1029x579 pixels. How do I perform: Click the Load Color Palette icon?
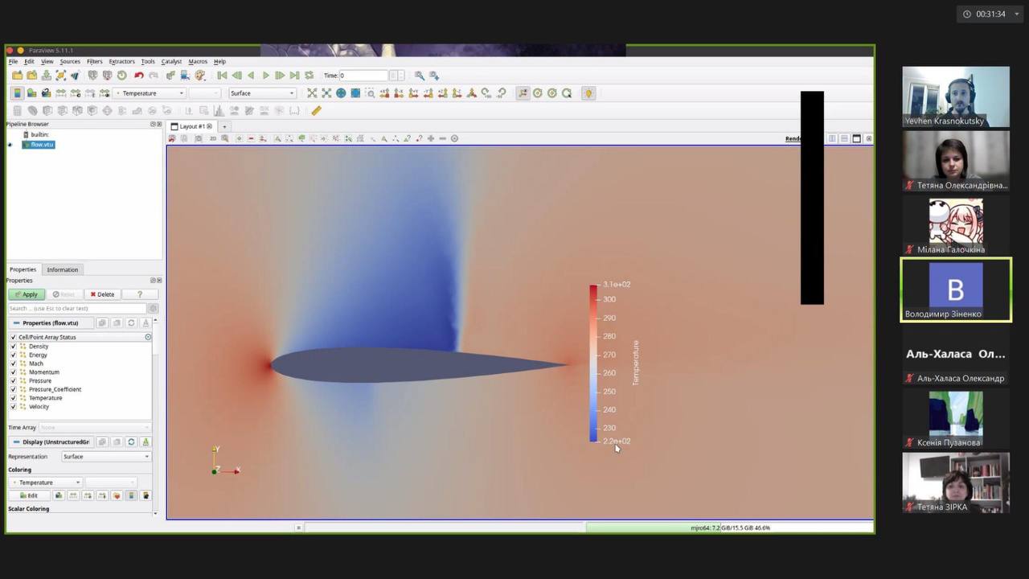[200, 76]
